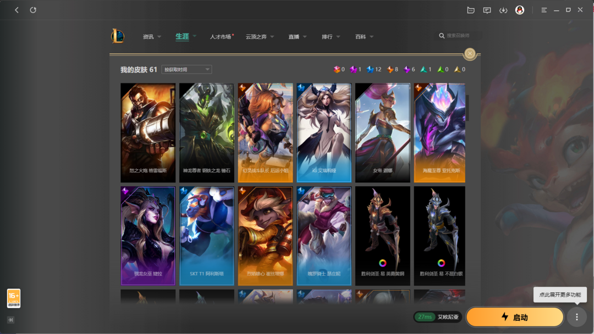Expand the 排行 menu arrow
The width and height of the screenshot is (594, 334).
pos(338,37)
